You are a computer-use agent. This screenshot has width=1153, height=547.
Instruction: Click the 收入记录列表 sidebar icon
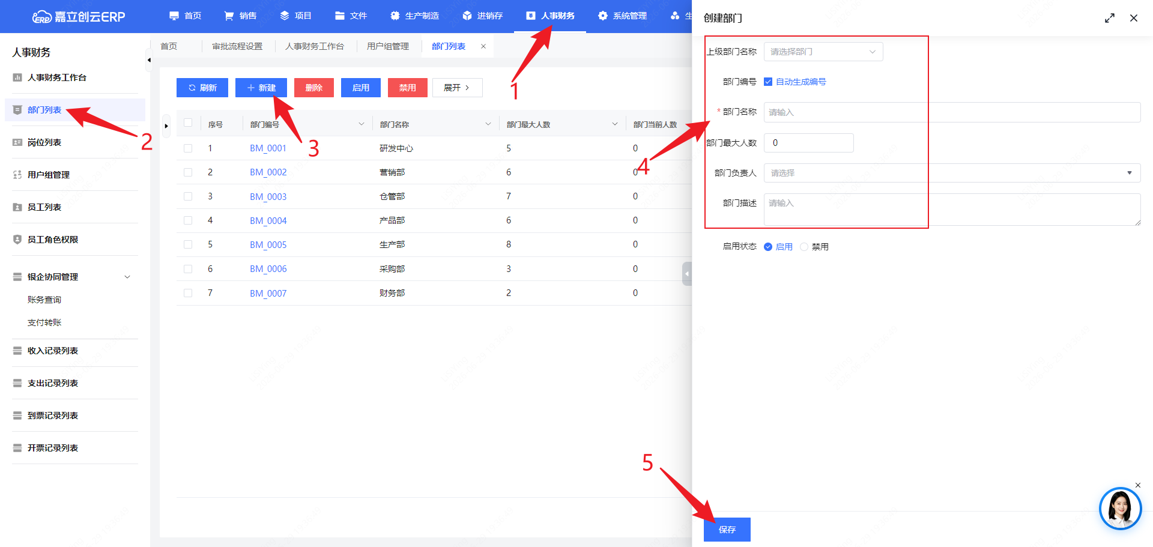(x=17, y=351)
